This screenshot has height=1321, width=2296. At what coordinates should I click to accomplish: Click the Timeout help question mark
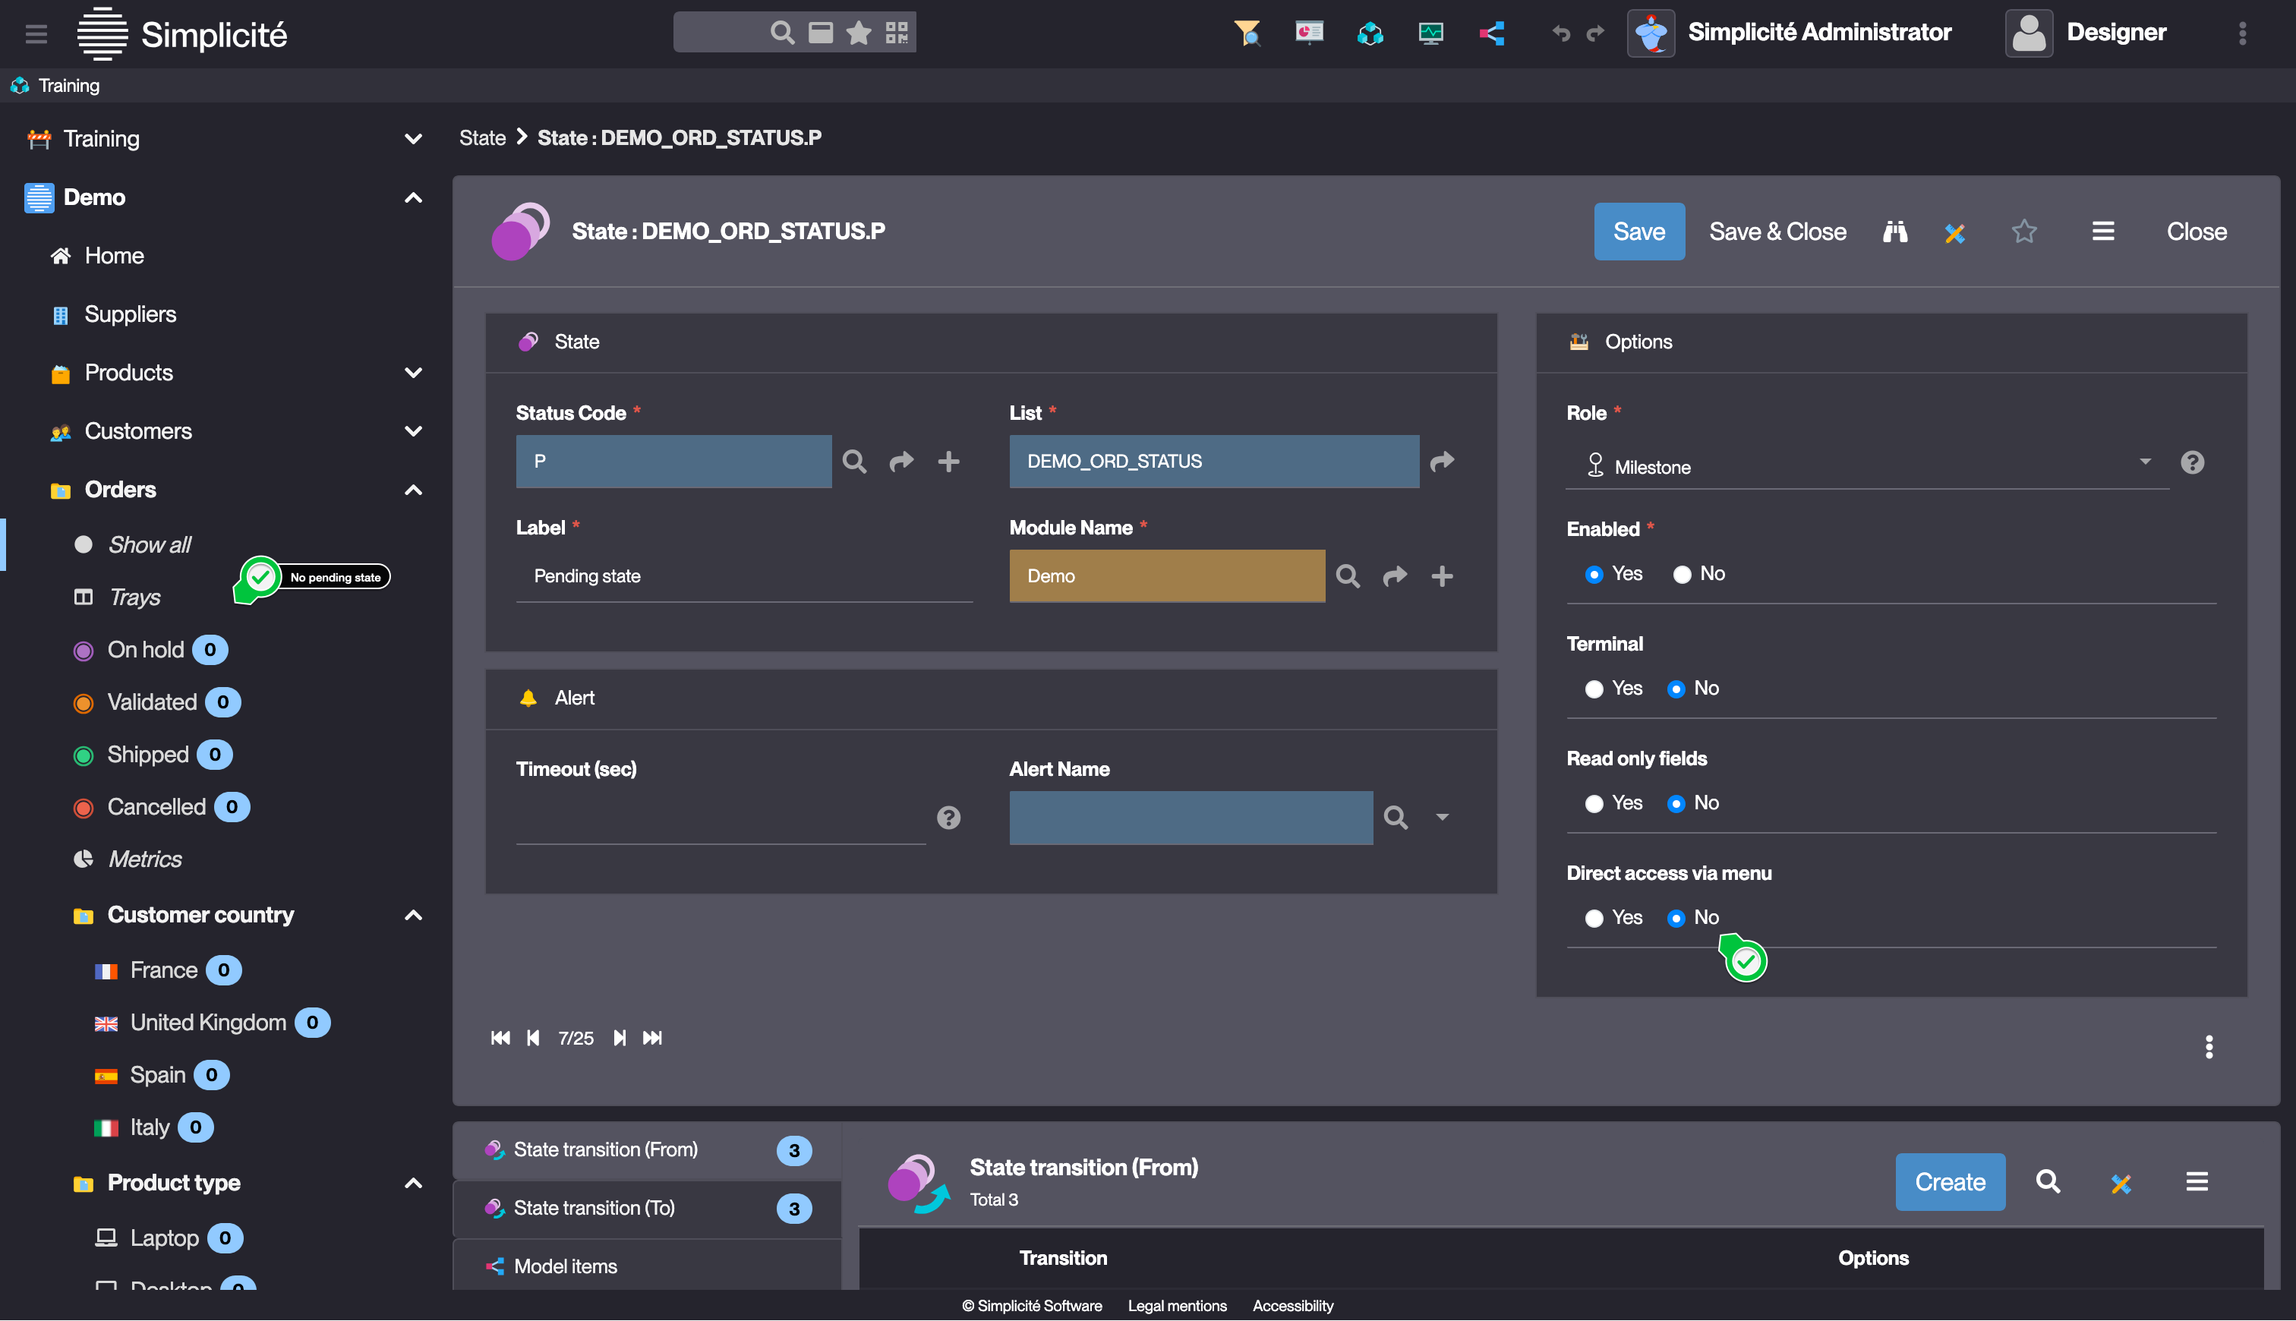tap(948, 818)
